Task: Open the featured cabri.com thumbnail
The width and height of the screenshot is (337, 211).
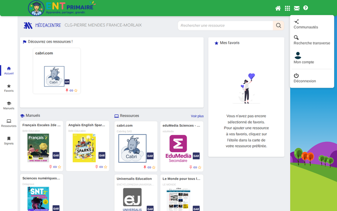Action: 54,77
